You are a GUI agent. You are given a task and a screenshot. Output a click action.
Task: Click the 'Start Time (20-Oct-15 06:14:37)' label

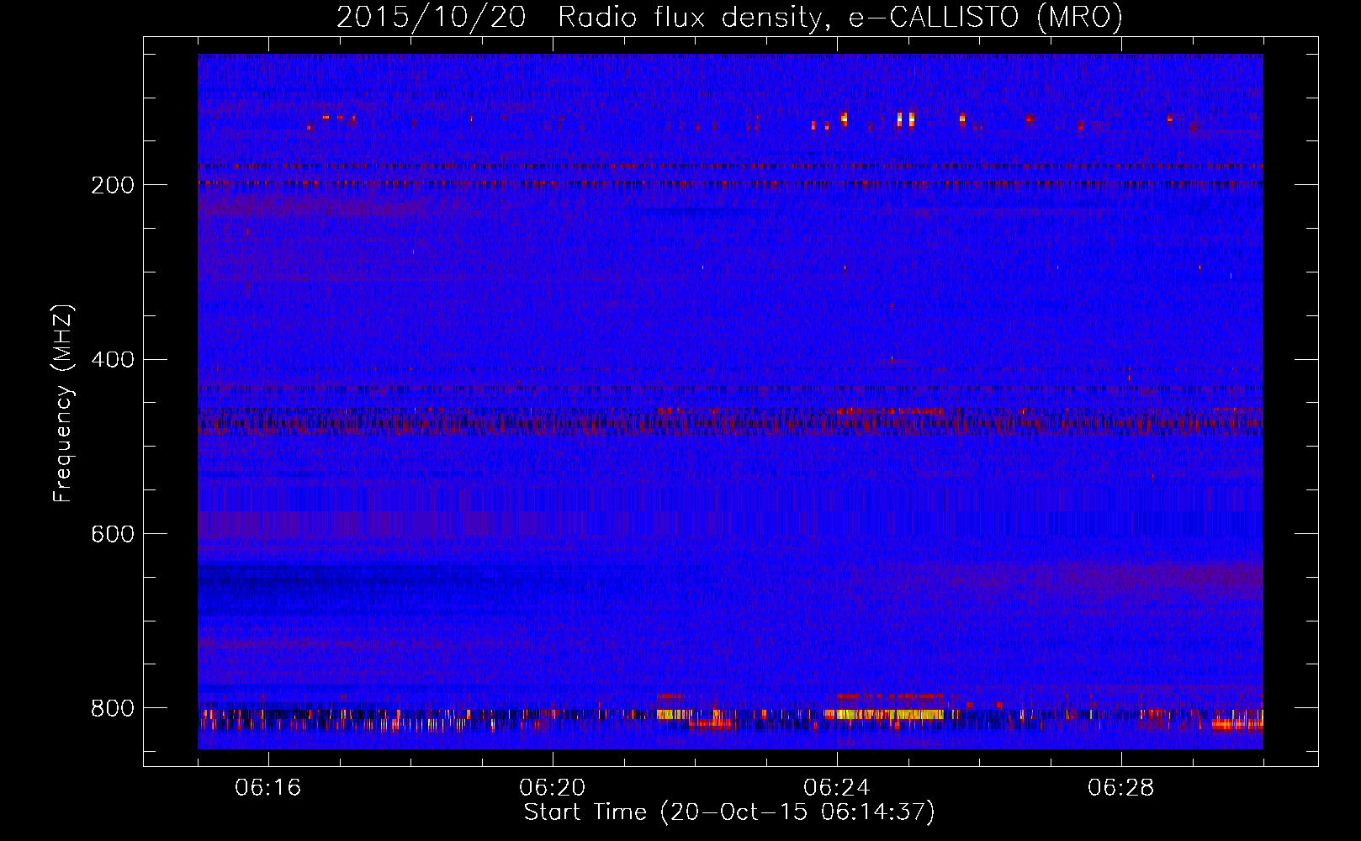[x=729, y=812]
